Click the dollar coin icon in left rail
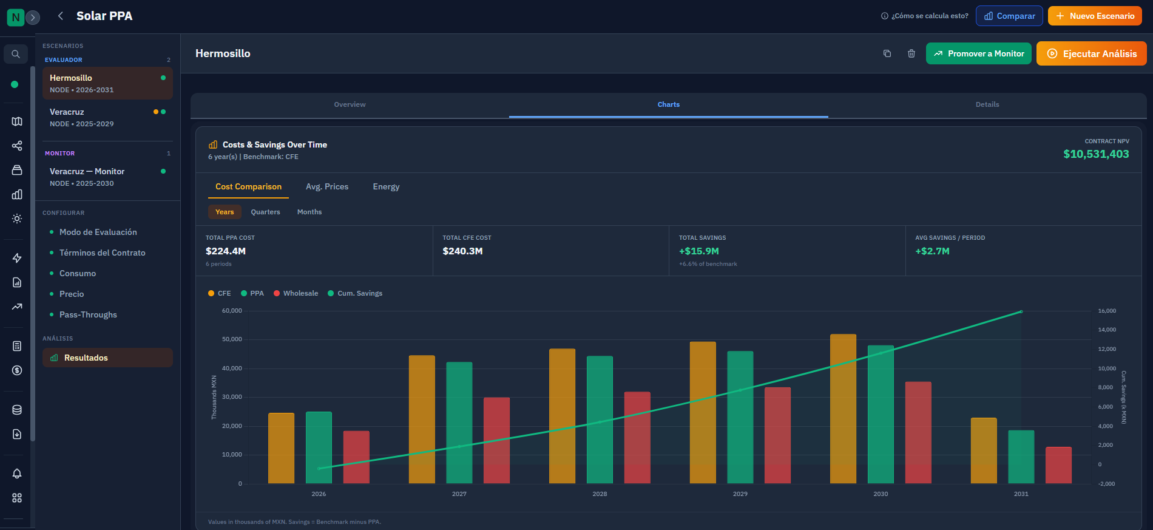This screenshot has height=530, width=1153. tap(17, 370)
